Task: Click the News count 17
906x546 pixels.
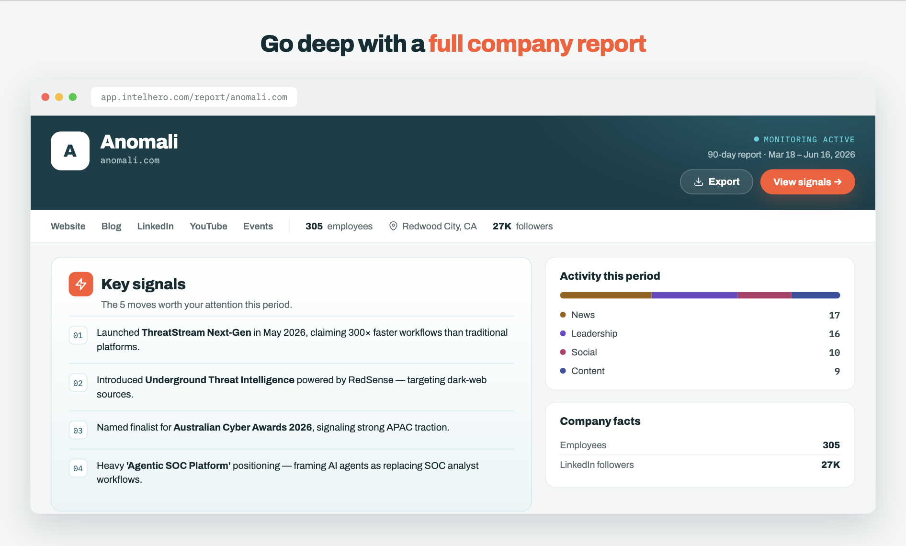Action: 834,315
